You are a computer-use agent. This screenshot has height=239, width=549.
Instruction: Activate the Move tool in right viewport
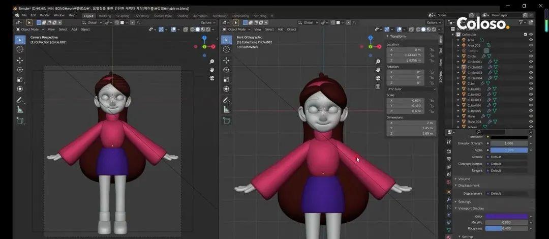click(227, 61)
